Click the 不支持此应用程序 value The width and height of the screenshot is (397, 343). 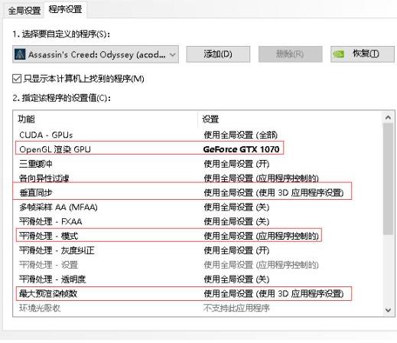pyautogui.click(x=236, y=309)
